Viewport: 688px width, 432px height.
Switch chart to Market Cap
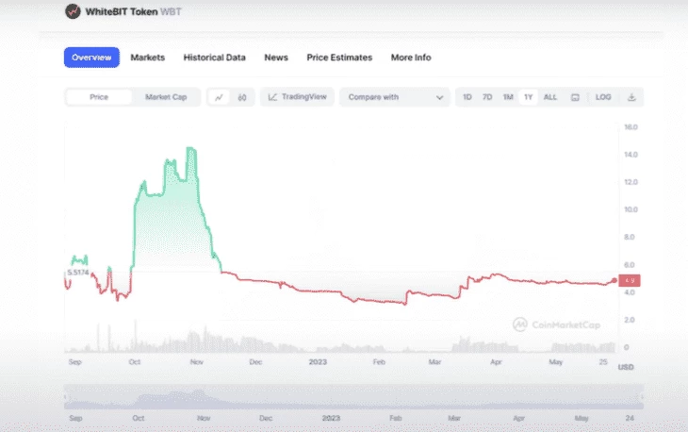166,97
